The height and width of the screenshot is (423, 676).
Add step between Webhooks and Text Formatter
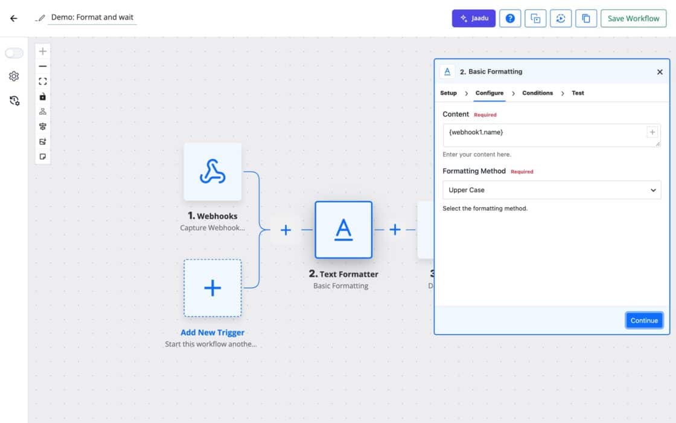click(x=285, y=230)
